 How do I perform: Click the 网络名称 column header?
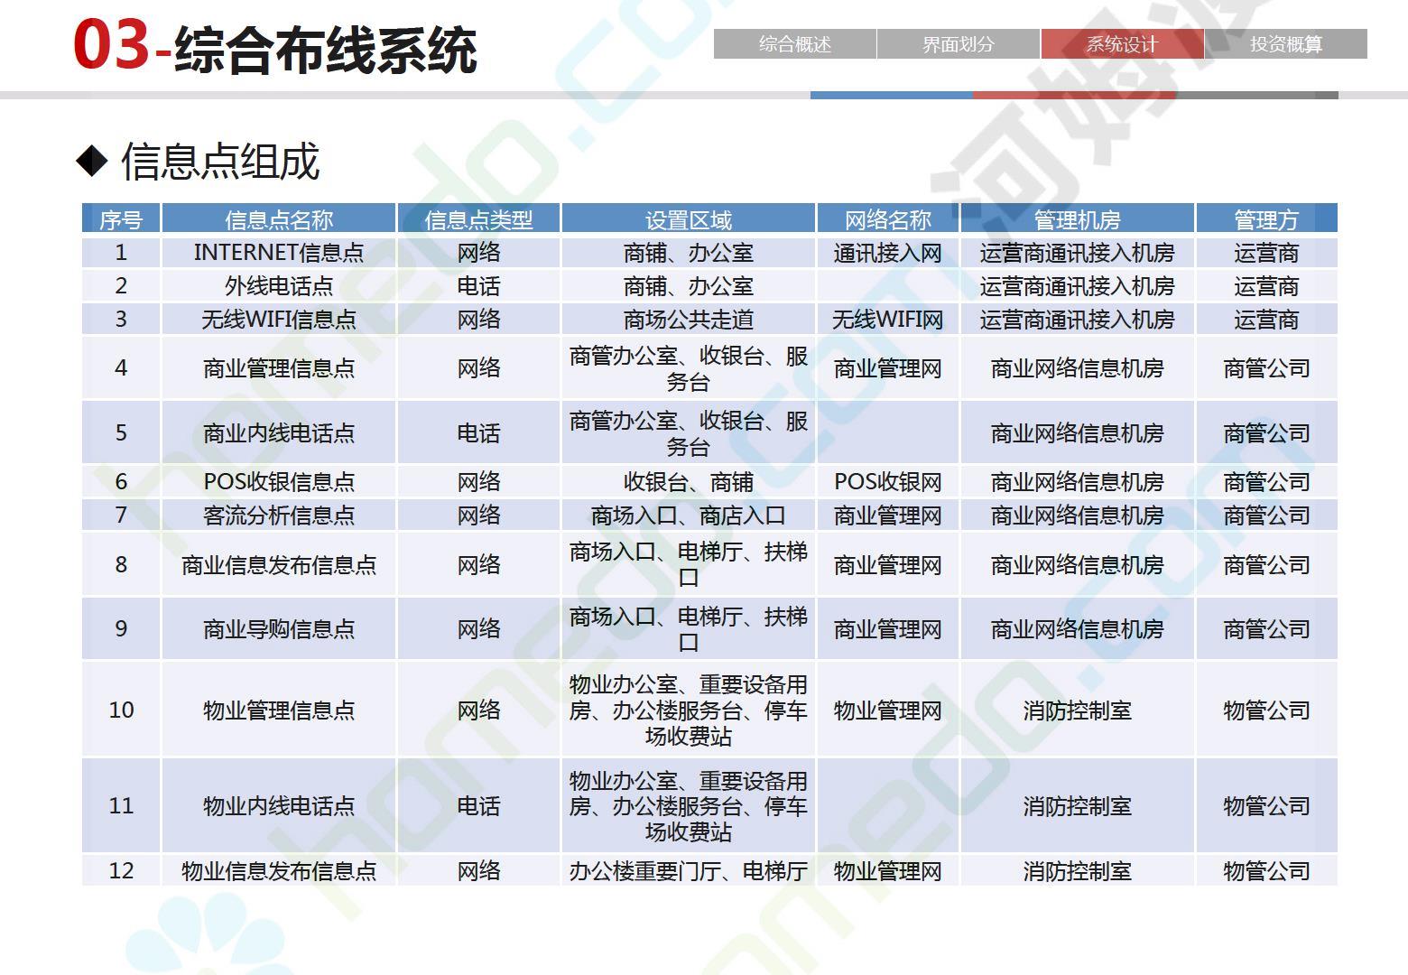[888, 219]
